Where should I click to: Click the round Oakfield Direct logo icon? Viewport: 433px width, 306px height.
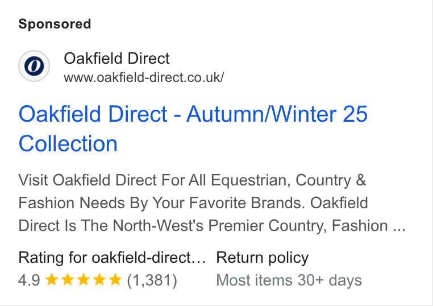tap(34, 66)
